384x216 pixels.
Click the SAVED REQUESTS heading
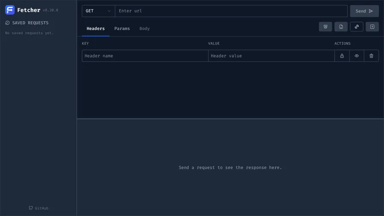[x=27, y=23]
